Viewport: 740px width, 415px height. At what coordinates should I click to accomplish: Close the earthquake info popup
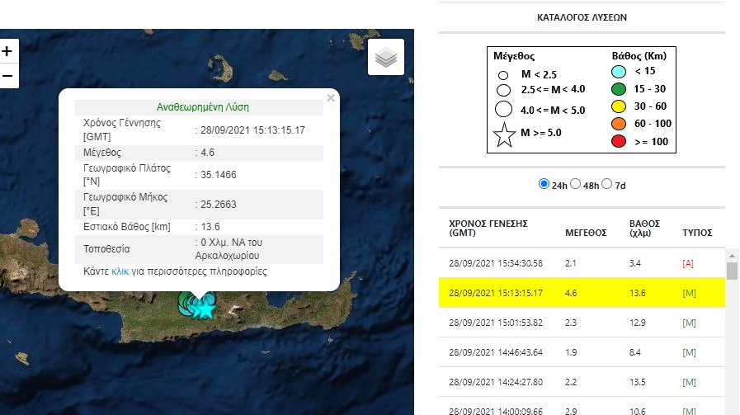331,97
